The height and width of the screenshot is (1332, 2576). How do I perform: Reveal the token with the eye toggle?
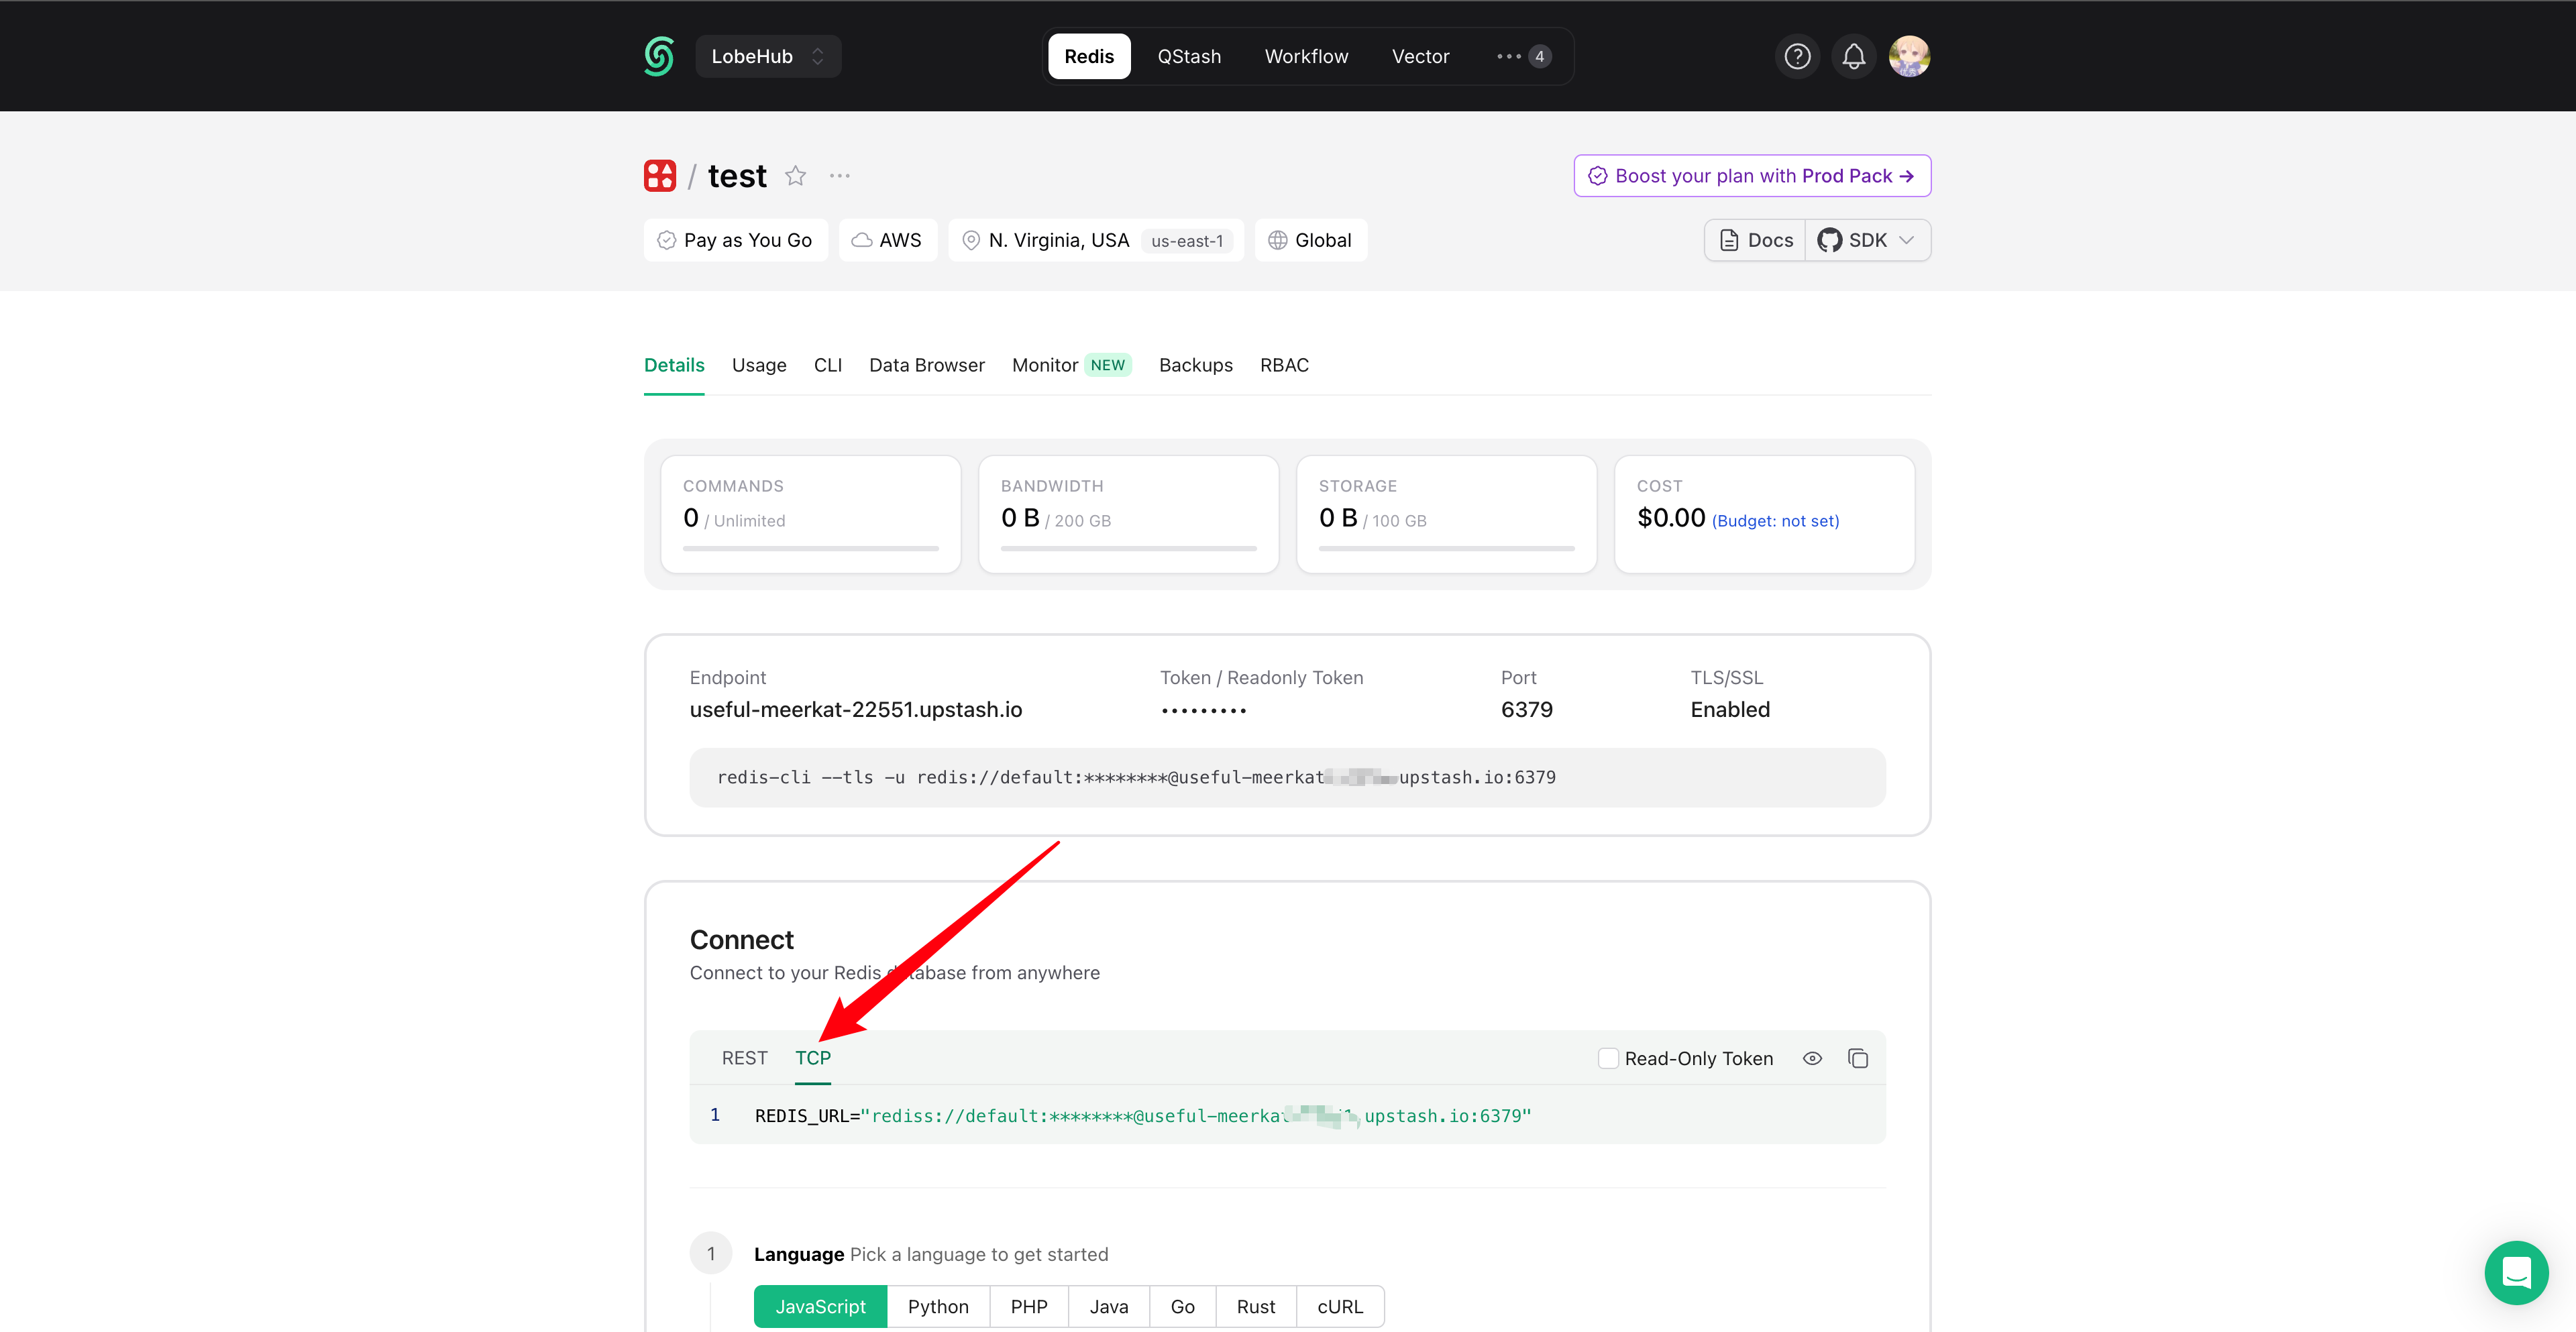coord(1812,1058)
